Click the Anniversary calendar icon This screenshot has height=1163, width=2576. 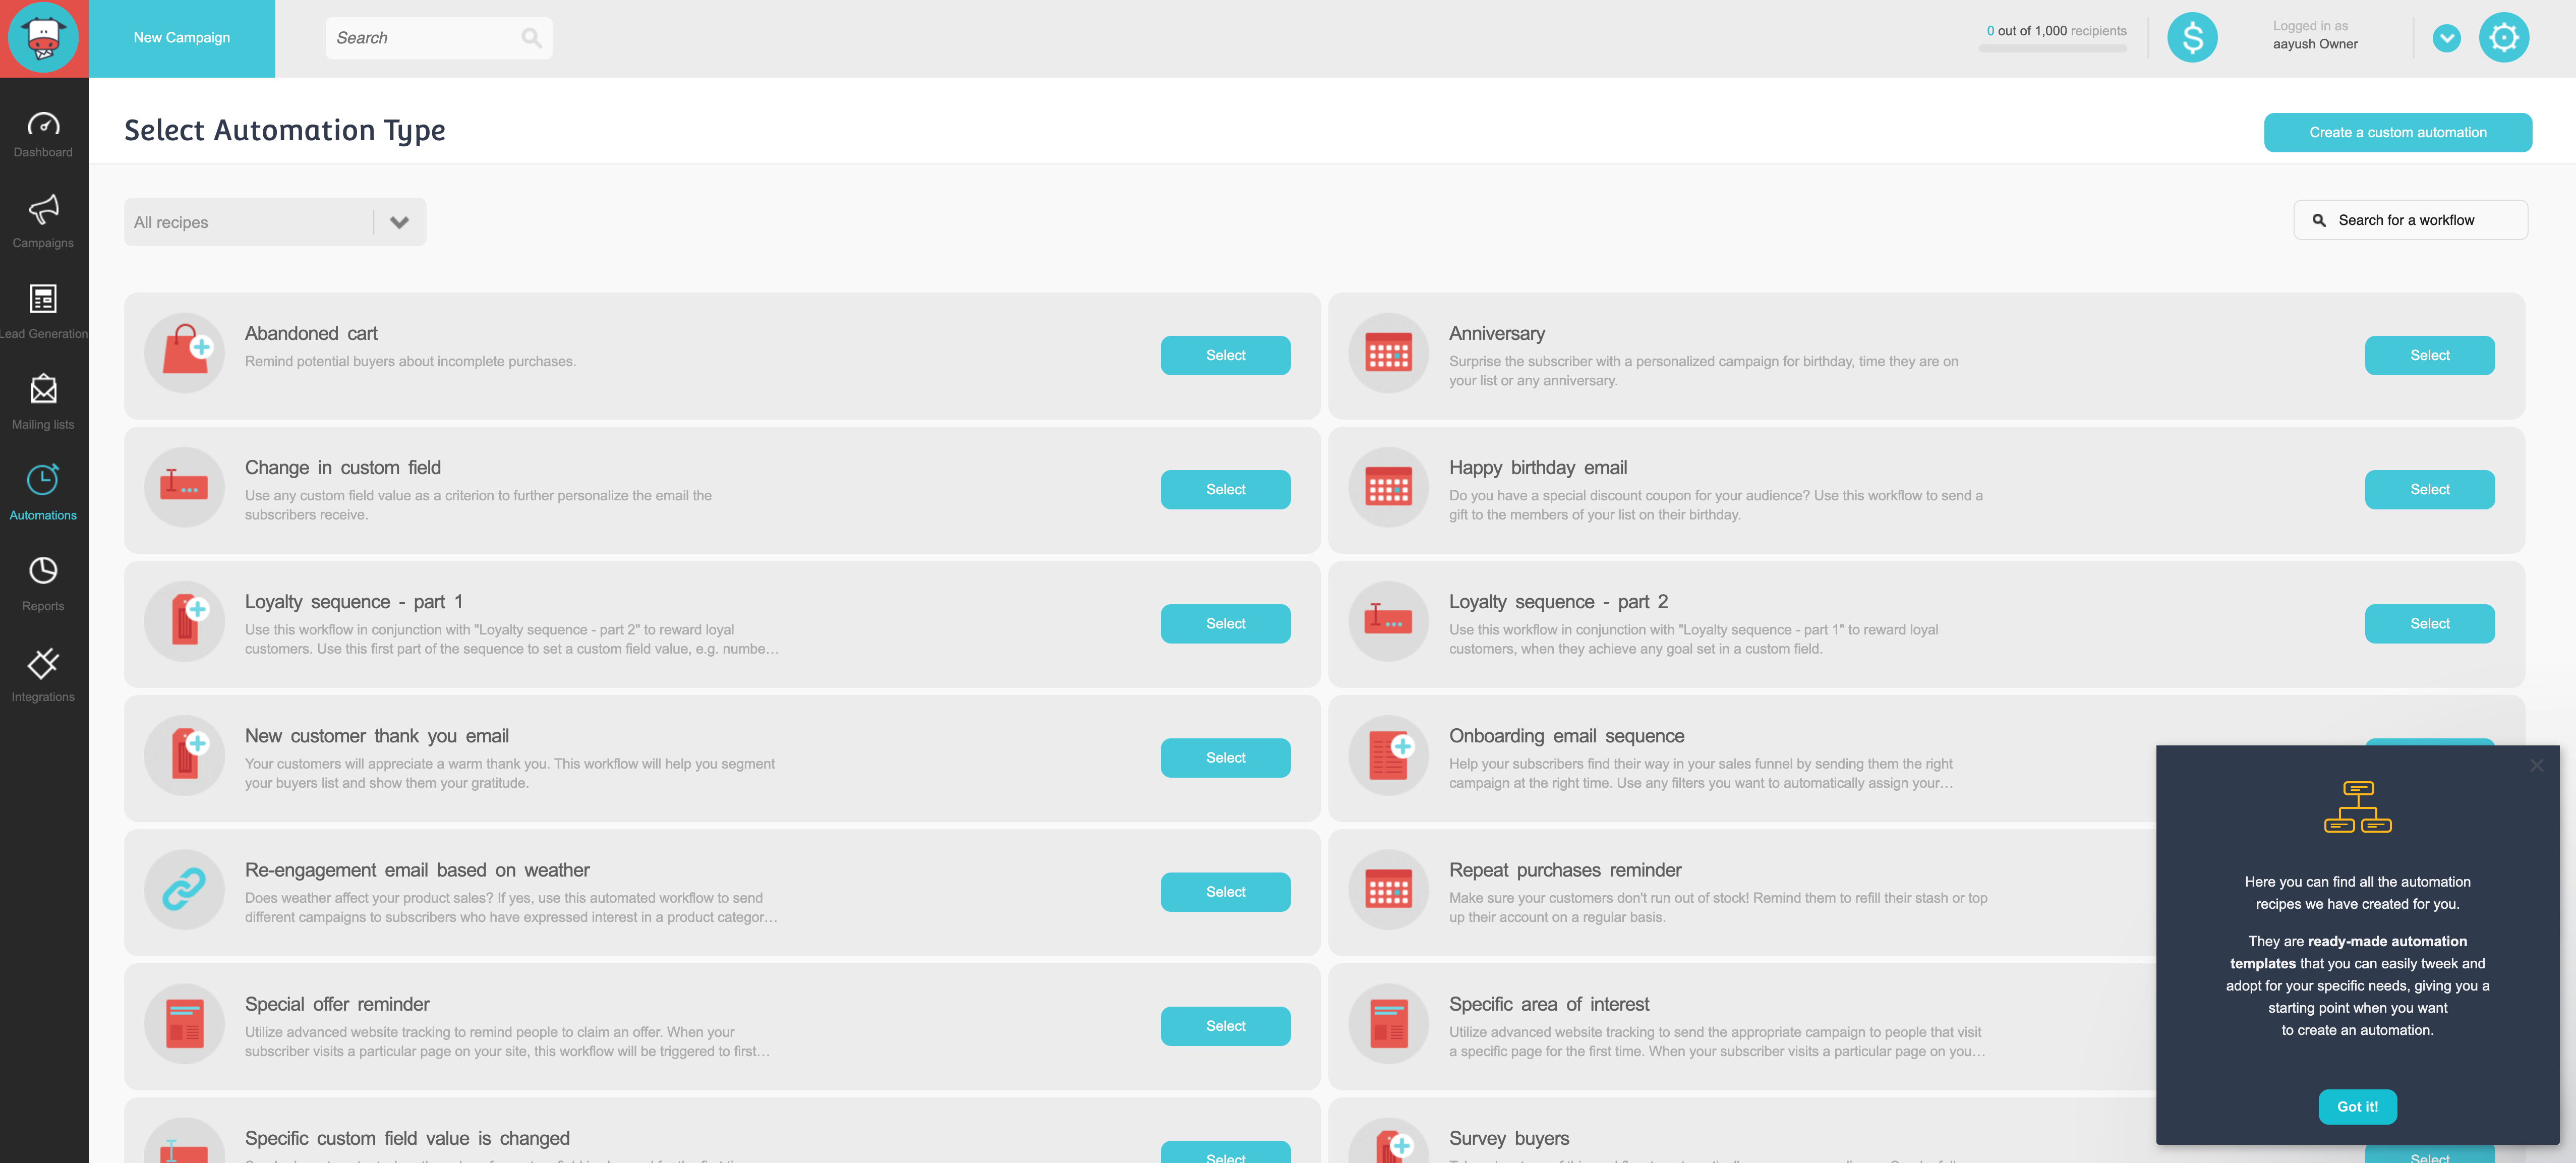pyautogui.click(x=1388, y=353)
